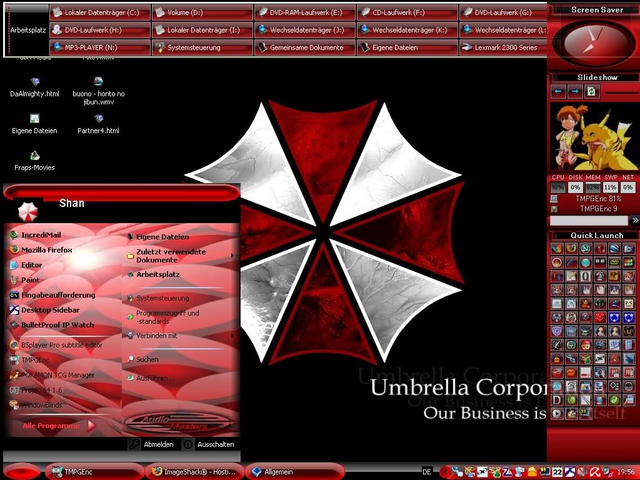
Task: Click the sidebar search input field
Action: click(589, 221)
